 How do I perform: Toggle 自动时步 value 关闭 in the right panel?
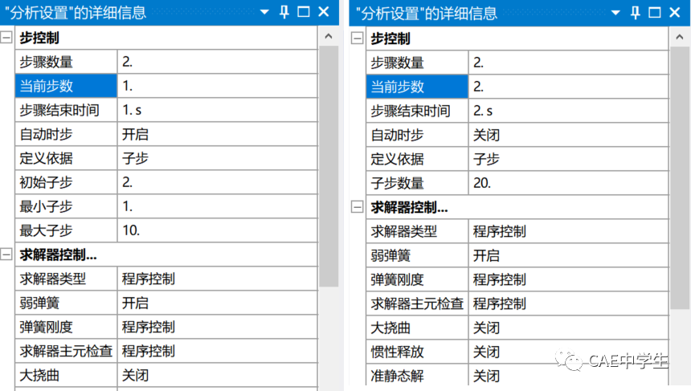pos(567,135)
